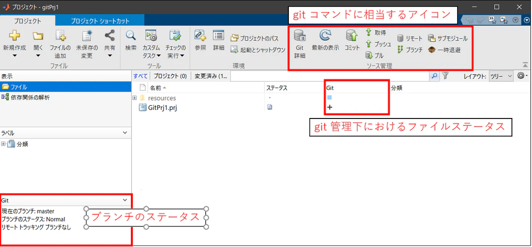Viewport: 532px width, 247px height.
Task: Open レイアウト ツリー combo box
Action: [501, 76]
